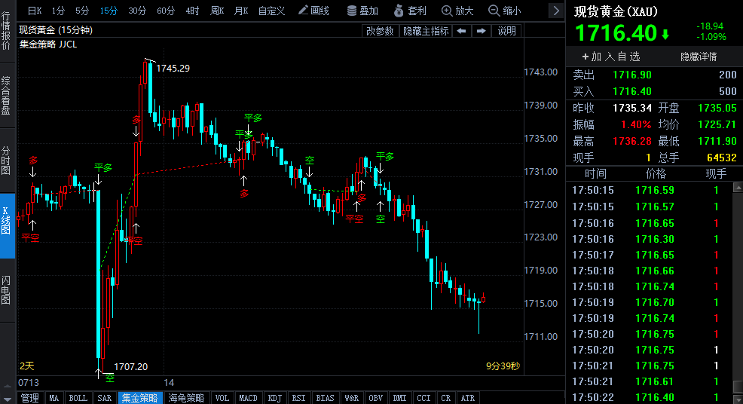This screenshot has width=743, height=404.
Task: Switch to 4时 chart period
Action: tap(192, 11)
